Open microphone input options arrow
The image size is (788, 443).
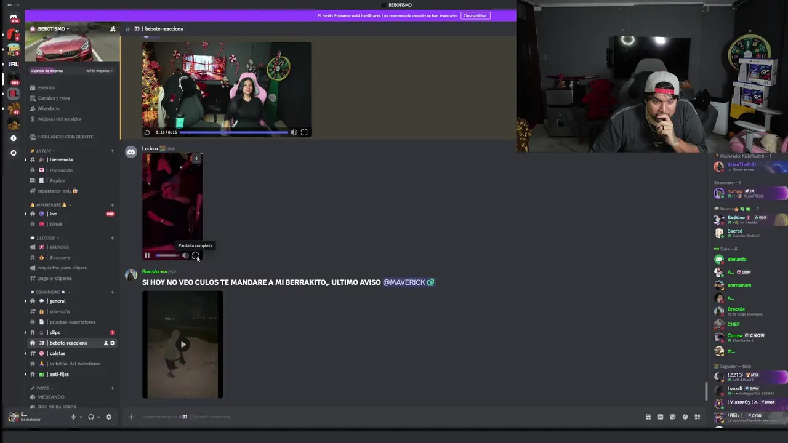pyautogui.click(x=81, y=417)
